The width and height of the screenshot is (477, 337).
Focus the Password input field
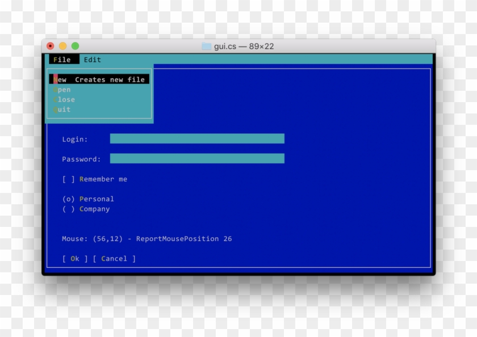(x=197, y=159)
